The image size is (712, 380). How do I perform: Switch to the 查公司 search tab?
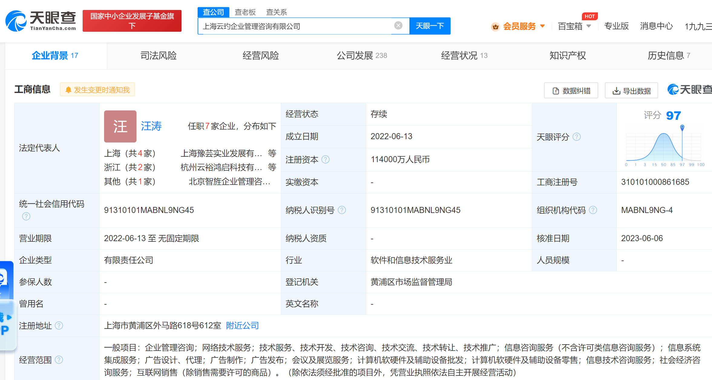tap(213, 12)
